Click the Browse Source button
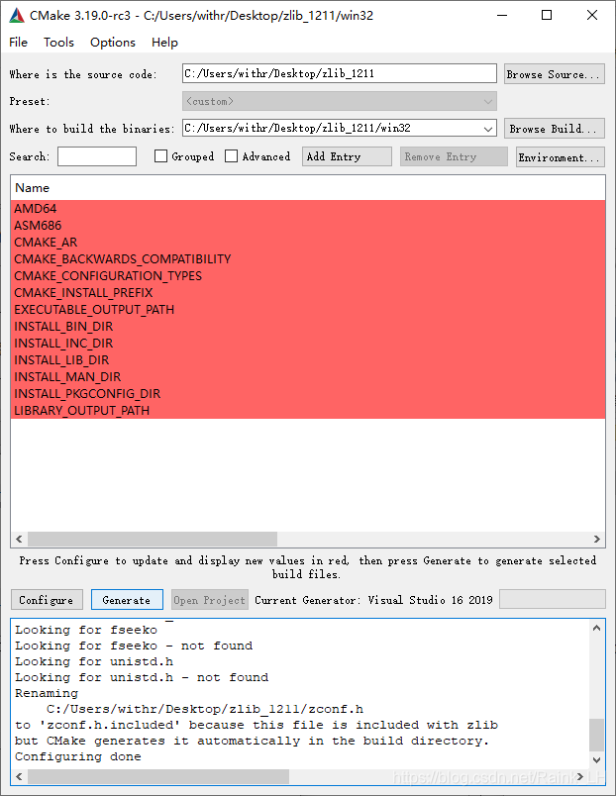The image size is (616, 796). tap(554, 74)
